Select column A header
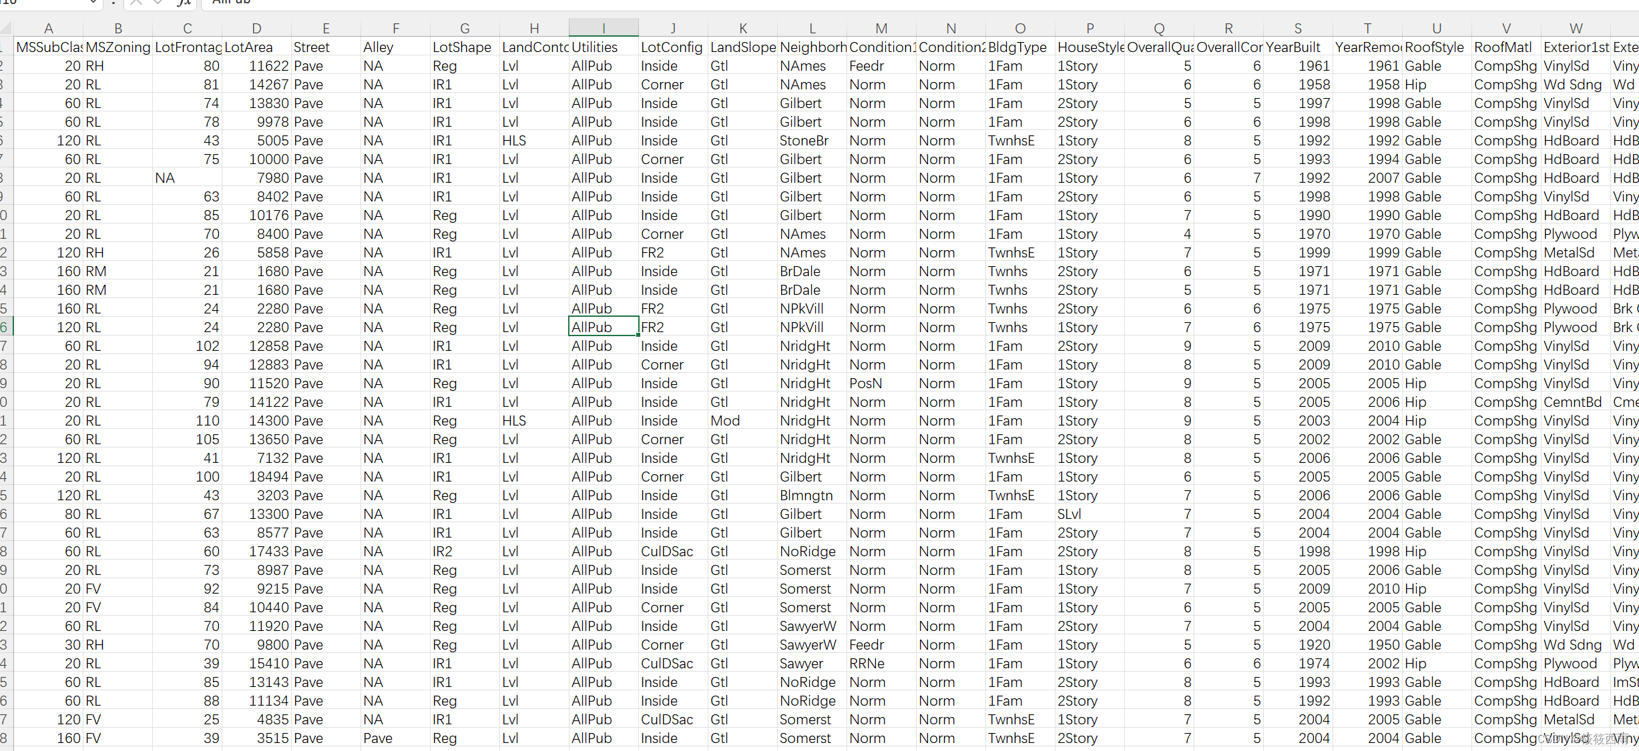Image resolution: width=1639 pixels, height=751 pixels. (x=48, y=28)
